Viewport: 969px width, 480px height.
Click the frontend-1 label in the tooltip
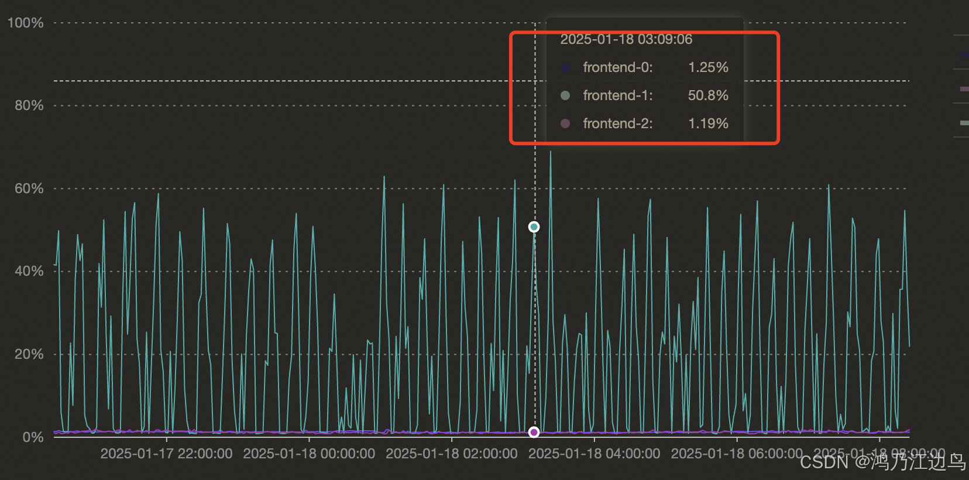618,95
